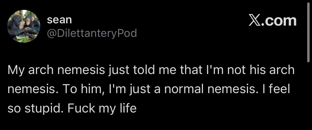Click the X logo icon

point(254,21)
